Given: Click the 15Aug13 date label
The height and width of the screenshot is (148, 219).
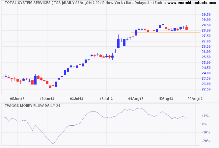Looking at the screenshot, I should click(166, 99).
